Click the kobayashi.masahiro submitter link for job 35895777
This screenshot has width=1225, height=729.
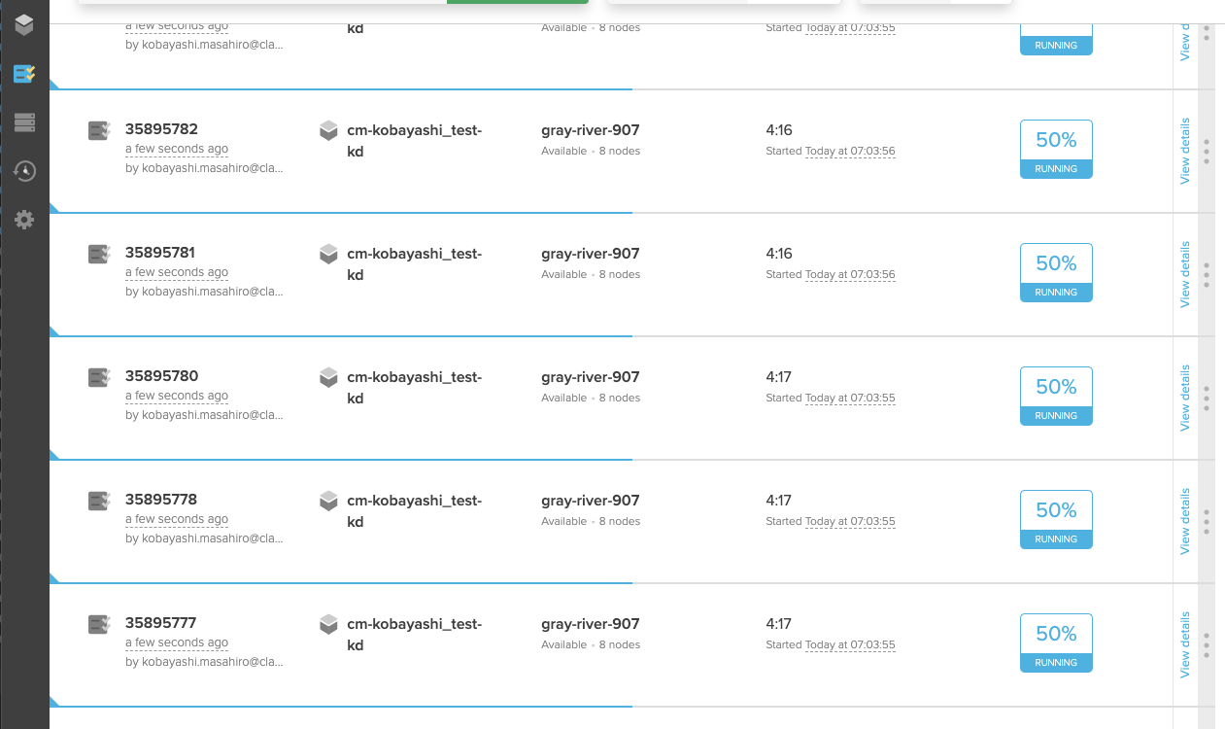point(204,661)
